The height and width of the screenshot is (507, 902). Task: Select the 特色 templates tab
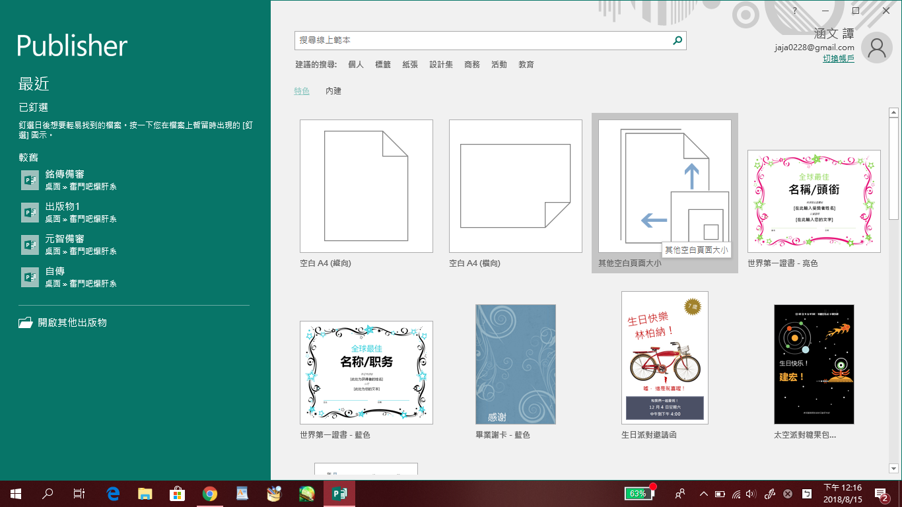[302, 91]
